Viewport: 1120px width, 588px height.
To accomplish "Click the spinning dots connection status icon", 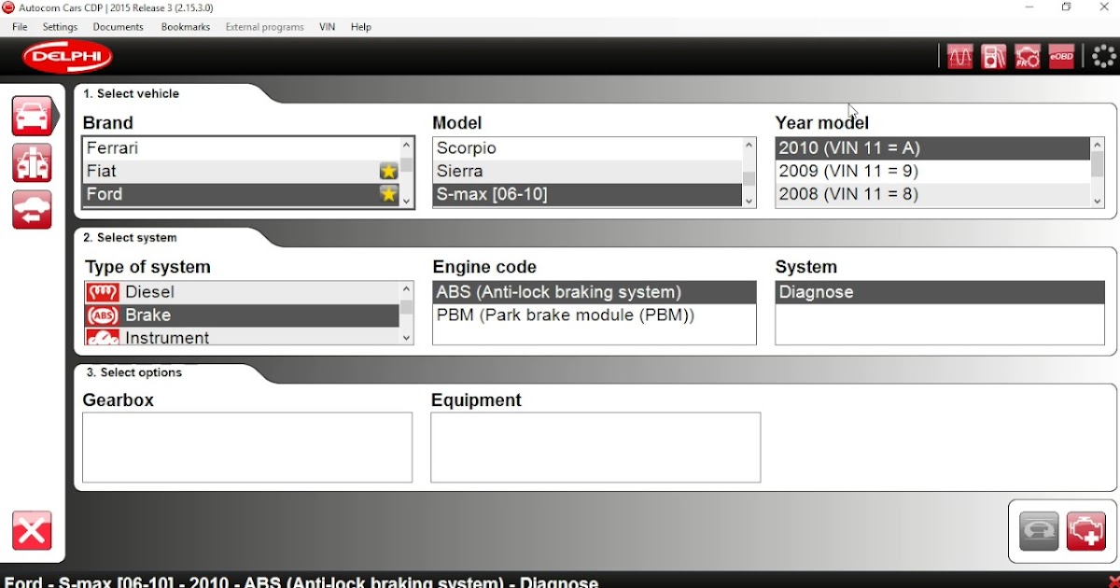I will (1105, 56).
